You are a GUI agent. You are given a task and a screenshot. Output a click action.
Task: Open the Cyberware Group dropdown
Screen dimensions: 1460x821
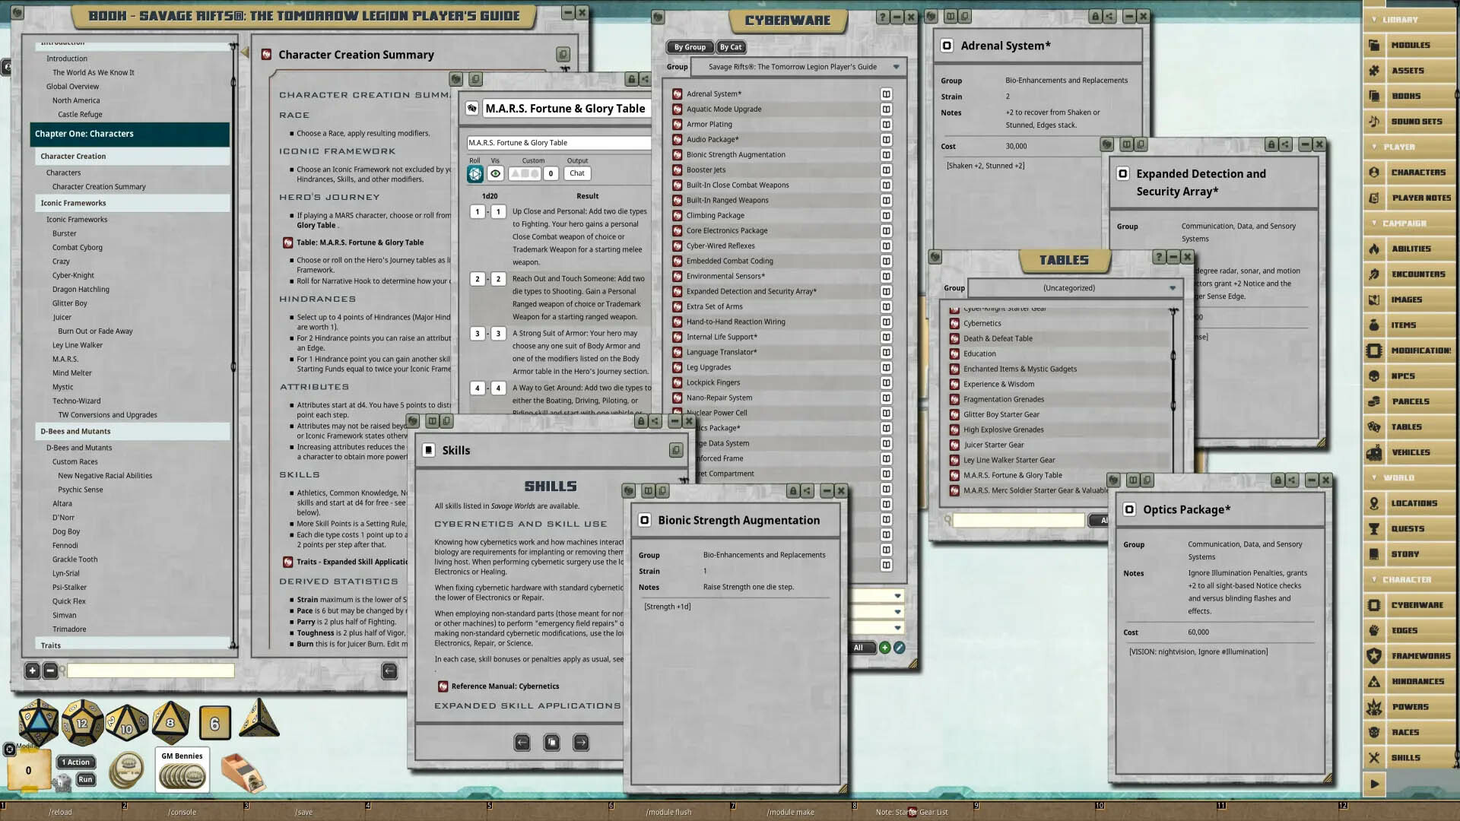(x=897, y=67)
